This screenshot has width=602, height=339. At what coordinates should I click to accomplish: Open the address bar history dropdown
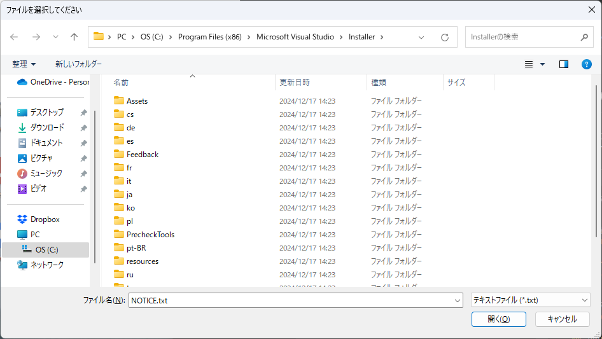point(421,38)
